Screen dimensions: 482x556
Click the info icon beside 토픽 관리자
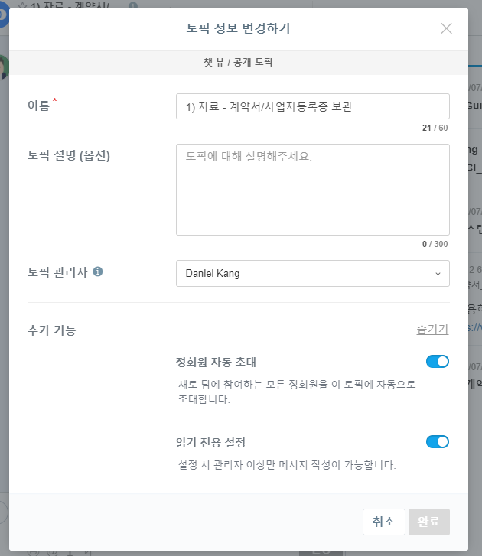tap(98, 271)
